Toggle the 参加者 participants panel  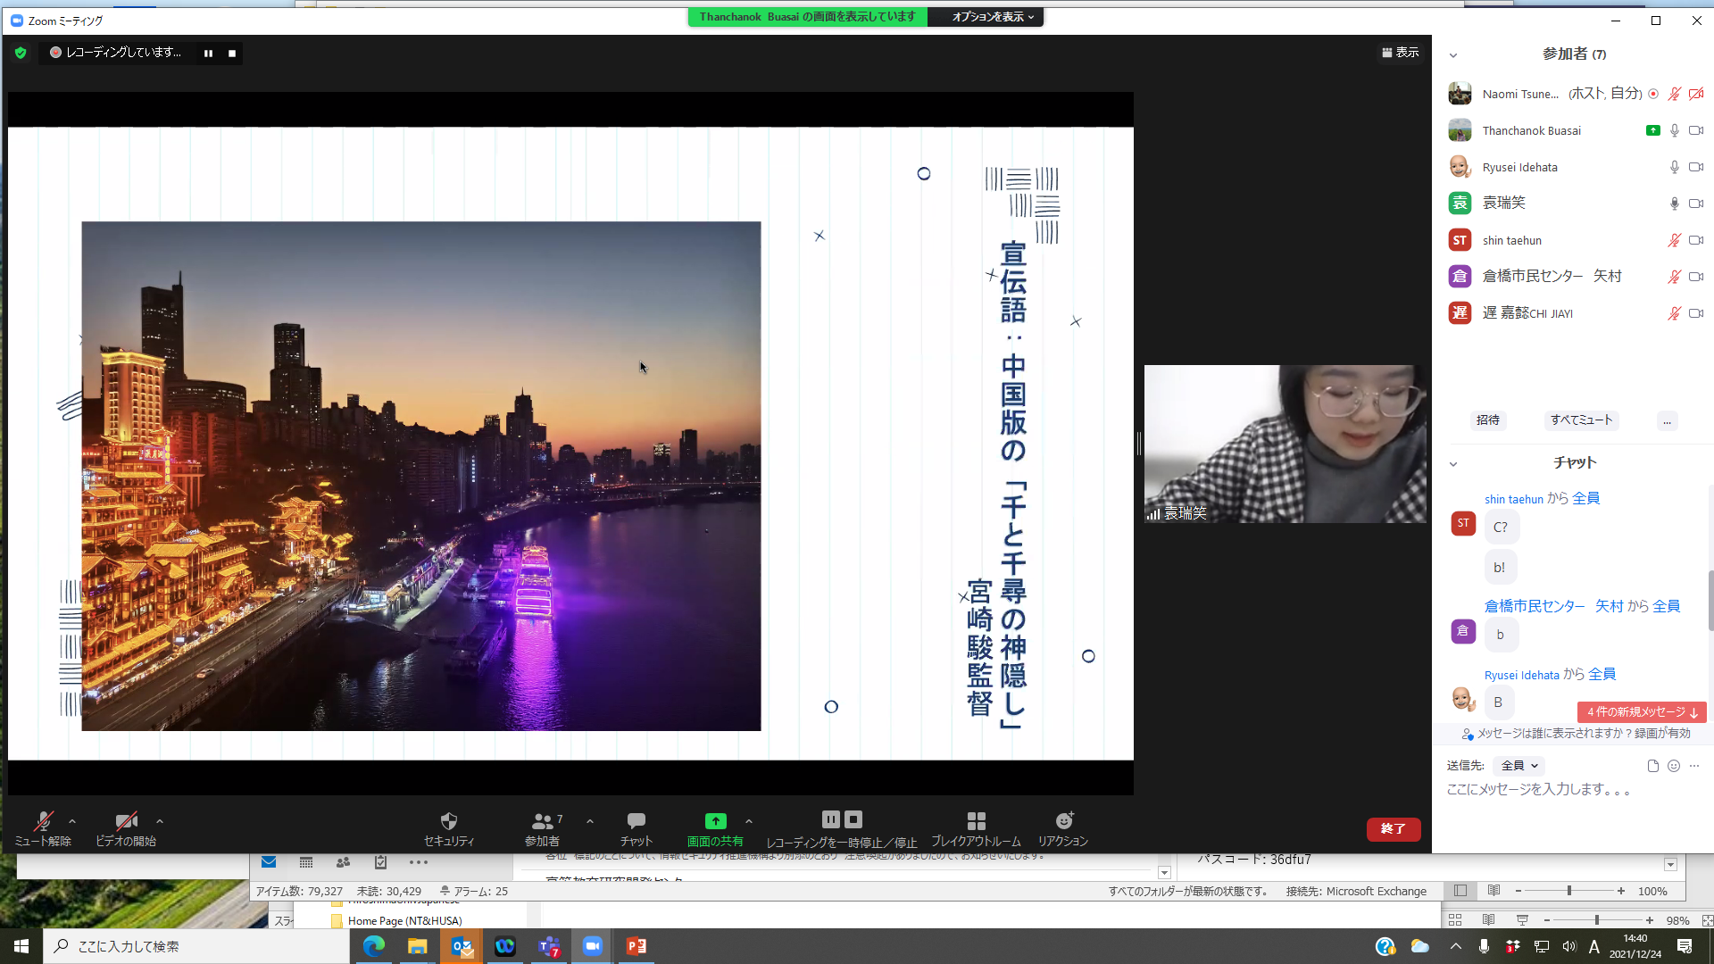tap(542, 828)
